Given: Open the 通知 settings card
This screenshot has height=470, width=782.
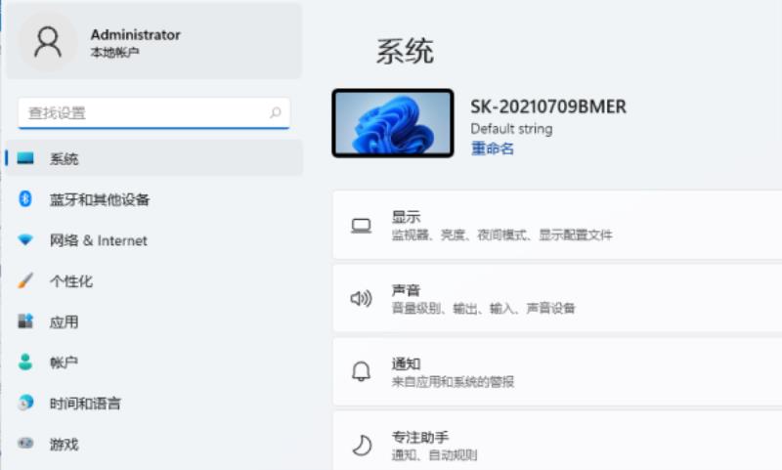Looking at the screenshot, I should pyautogui.click(x=557, y=372).
